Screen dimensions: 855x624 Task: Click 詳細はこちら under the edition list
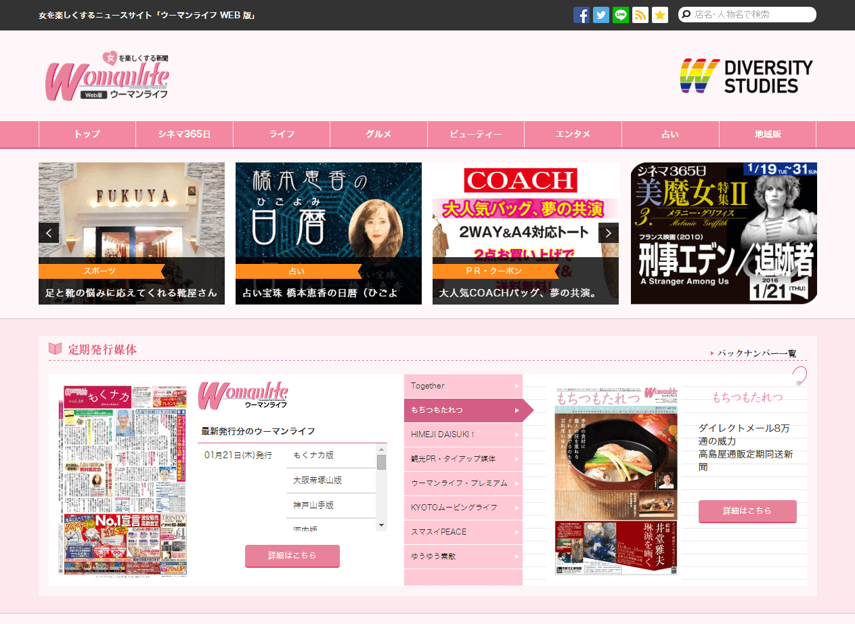pyautogui.click(x=292, y=556)
